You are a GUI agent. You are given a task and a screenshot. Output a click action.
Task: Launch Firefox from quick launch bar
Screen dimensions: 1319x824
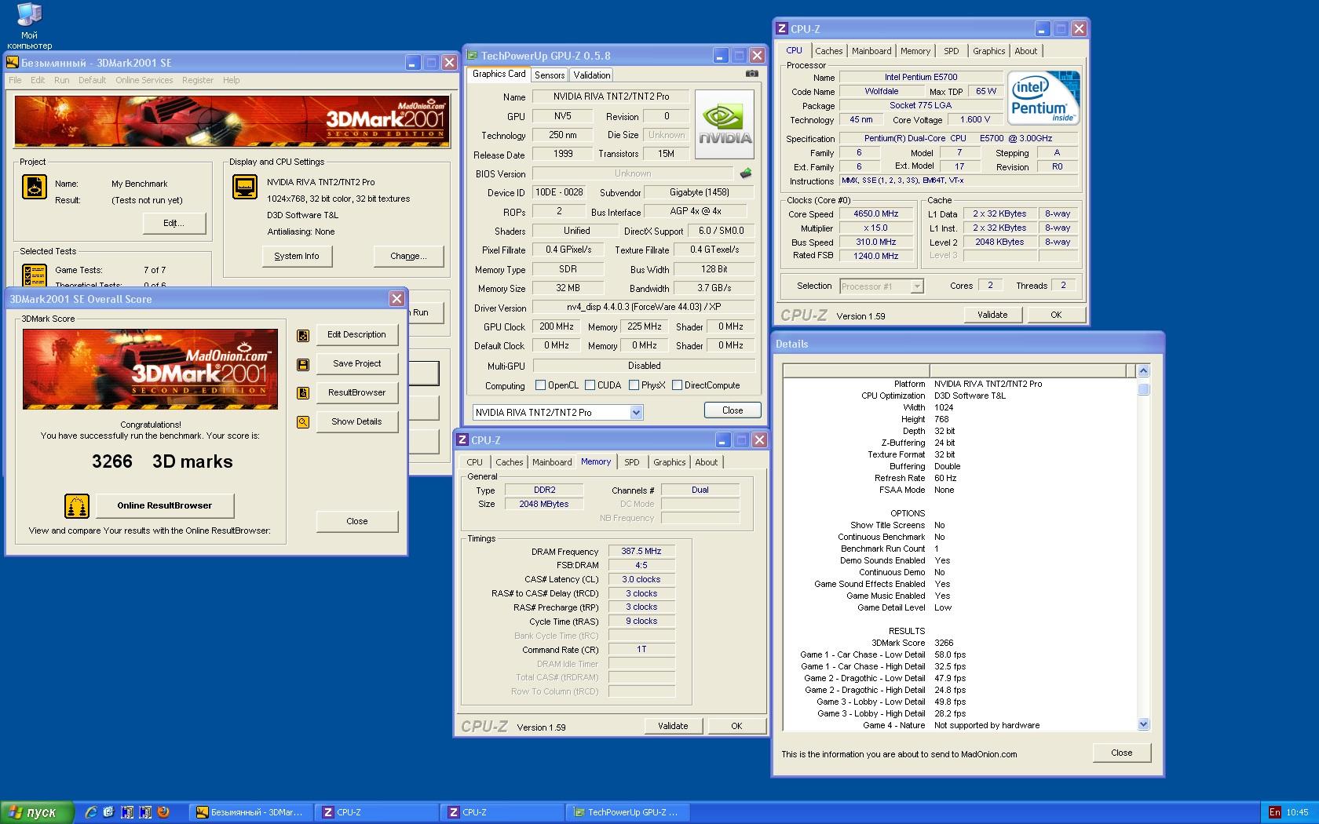click(163, 812)
